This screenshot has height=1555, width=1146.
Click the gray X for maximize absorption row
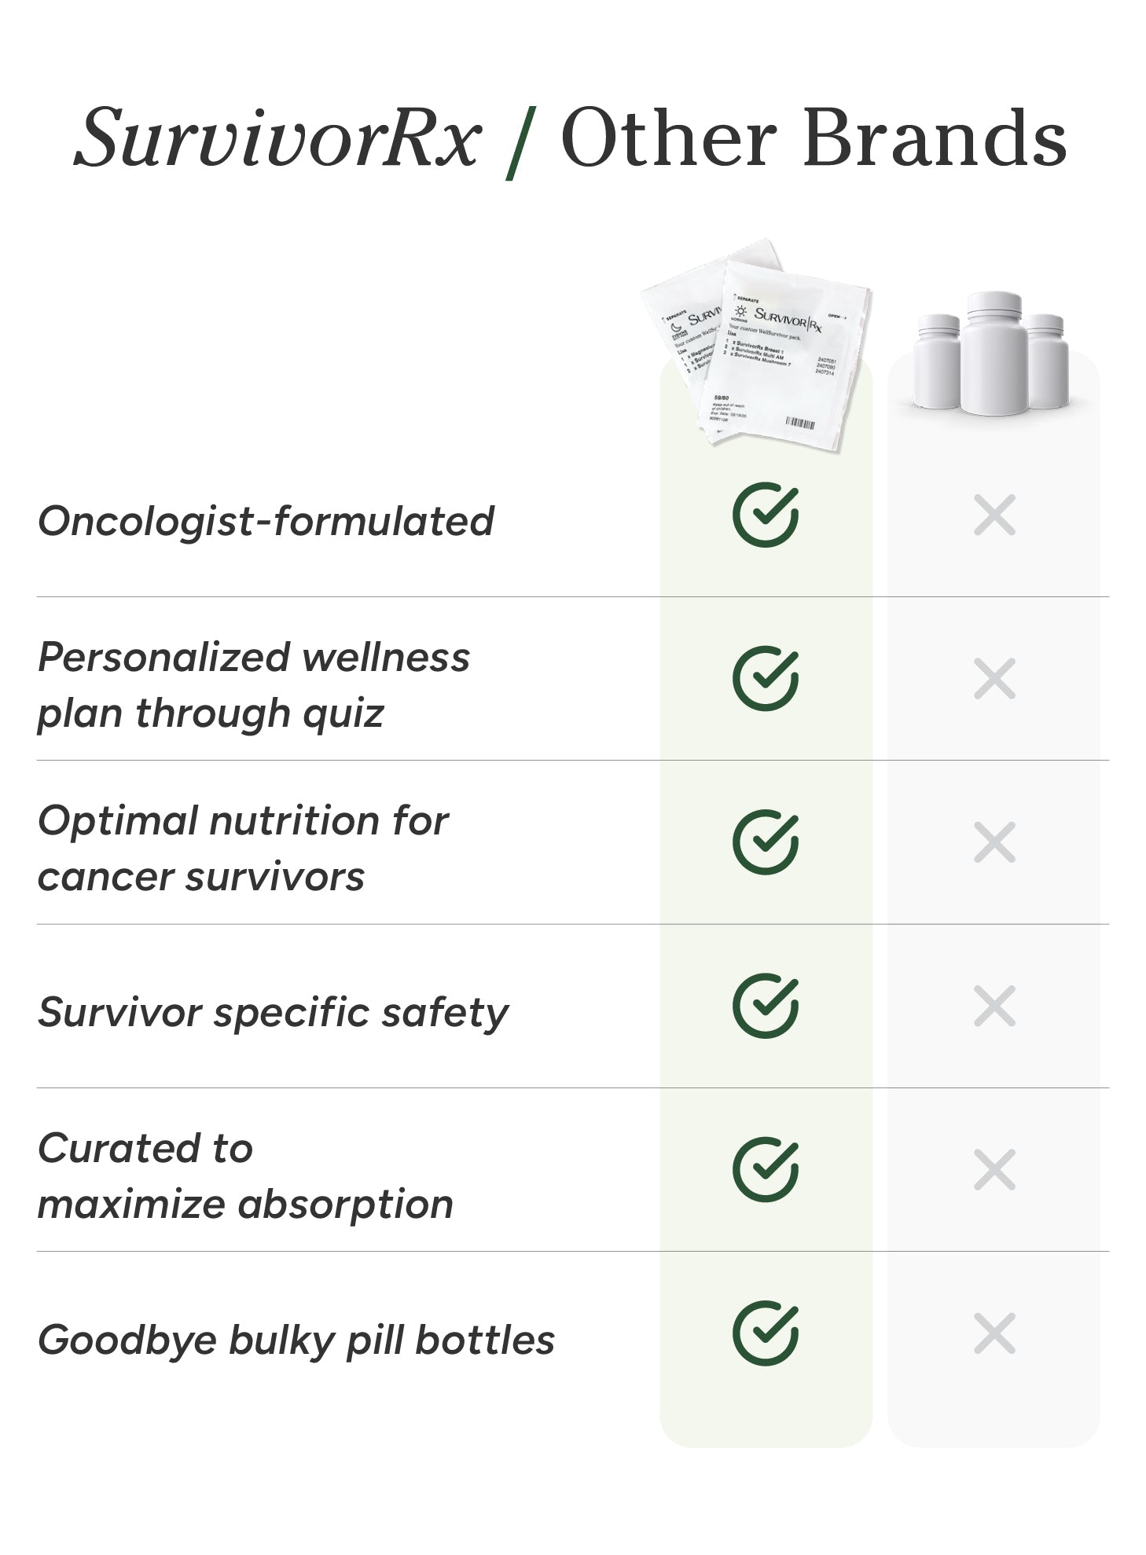point(994,1170)
